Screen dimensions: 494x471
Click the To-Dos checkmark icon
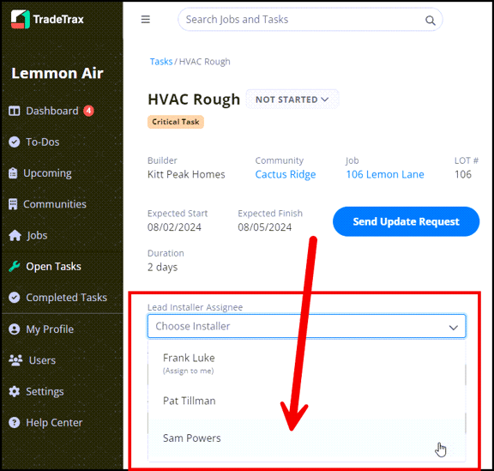15,142
